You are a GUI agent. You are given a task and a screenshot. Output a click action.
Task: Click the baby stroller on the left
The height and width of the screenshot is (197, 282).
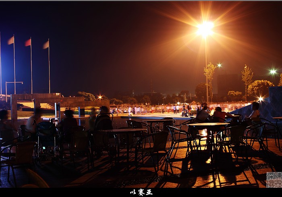point(46,137)
